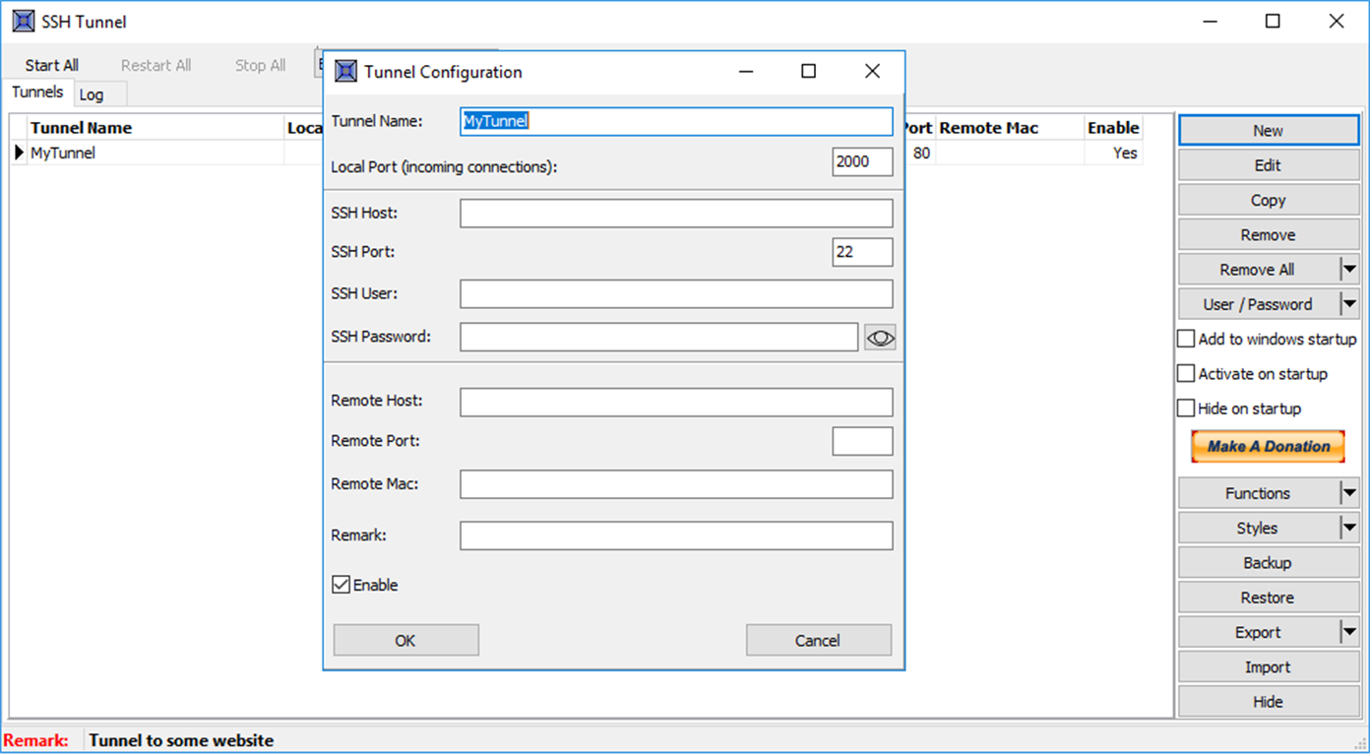Click Cancel in Tunnel Configuration
This screenshot has width=1370, height=756.
(818, 640)
